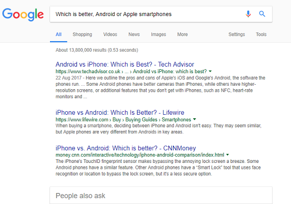Image resolution: width=291 pixels, height=204 pixels.
Task: Expand the CNNMoney URL dropdown arrow
Action: point(227,155)
